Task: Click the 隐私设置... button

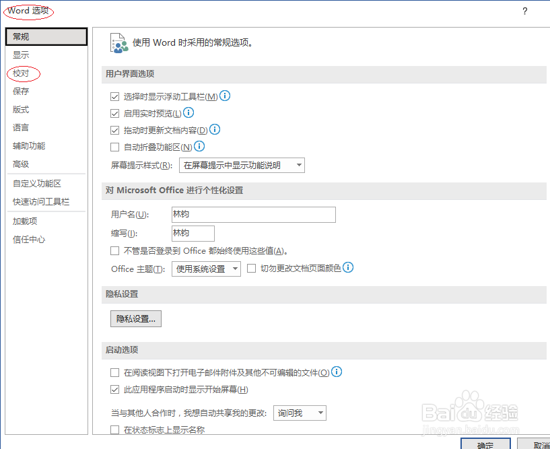Action: click(x=136, y=319)
